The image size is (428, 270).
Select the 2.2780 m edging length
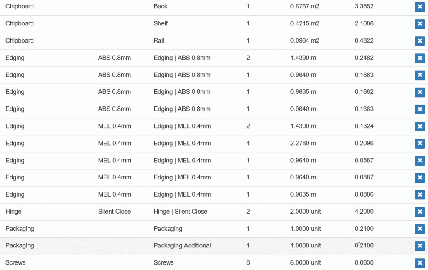303,143
